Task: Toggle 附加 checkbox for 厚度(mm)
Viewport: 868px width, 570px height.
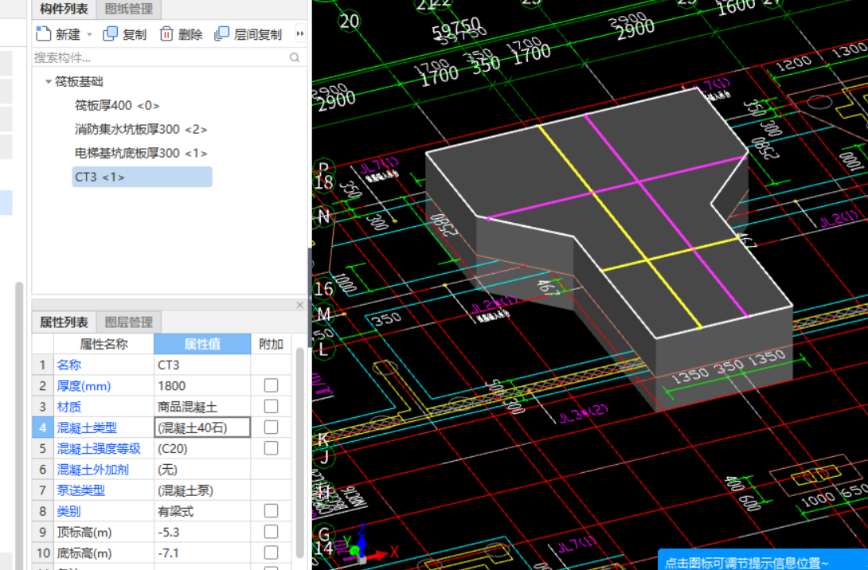Action: [271, 386]
